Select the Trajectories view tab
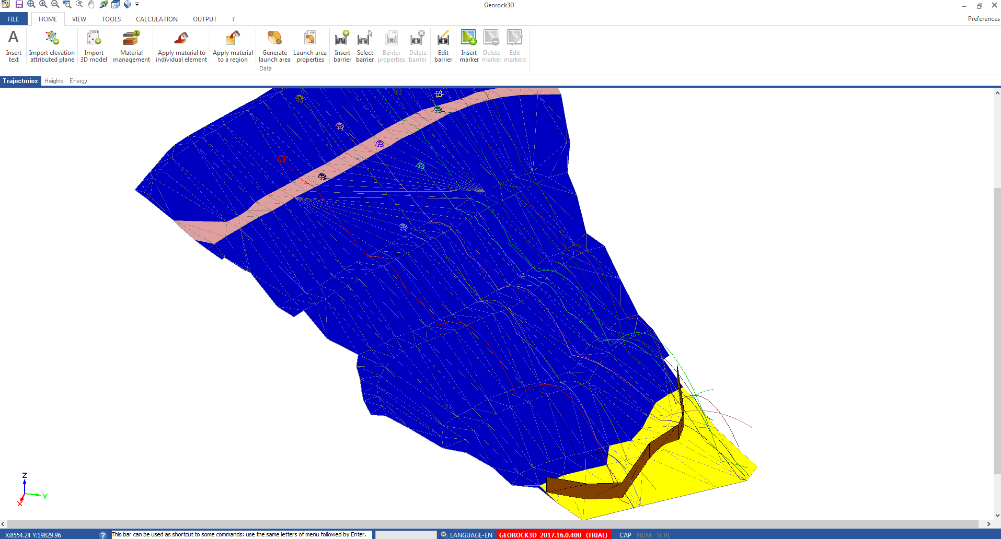Viewport: 1001px width, 539px height. (20, 81)
